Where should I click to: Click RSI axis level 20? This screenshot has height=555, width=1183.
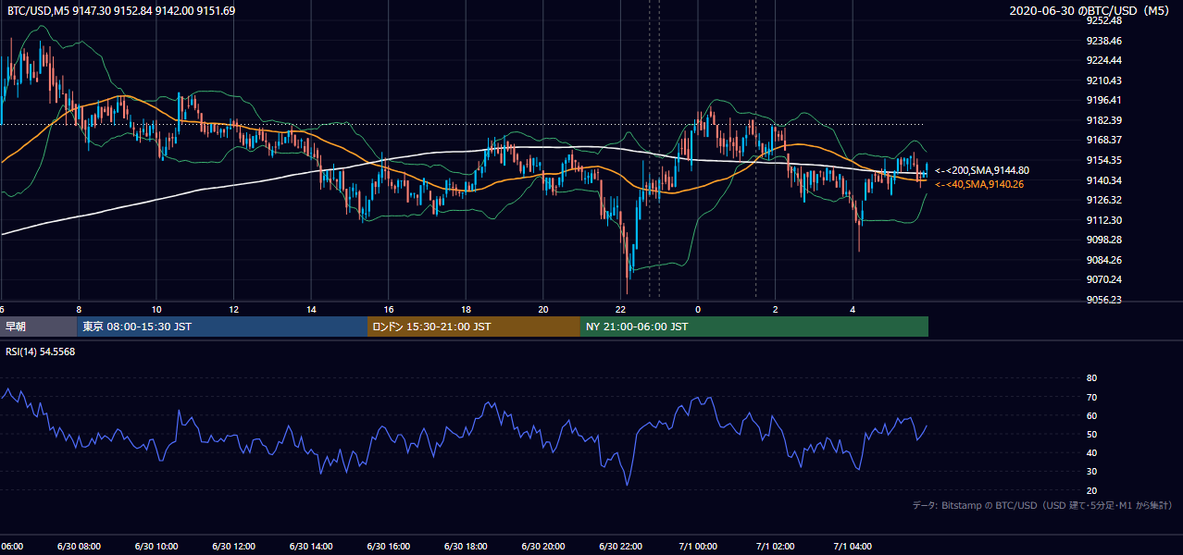(x=1092, y=490)
